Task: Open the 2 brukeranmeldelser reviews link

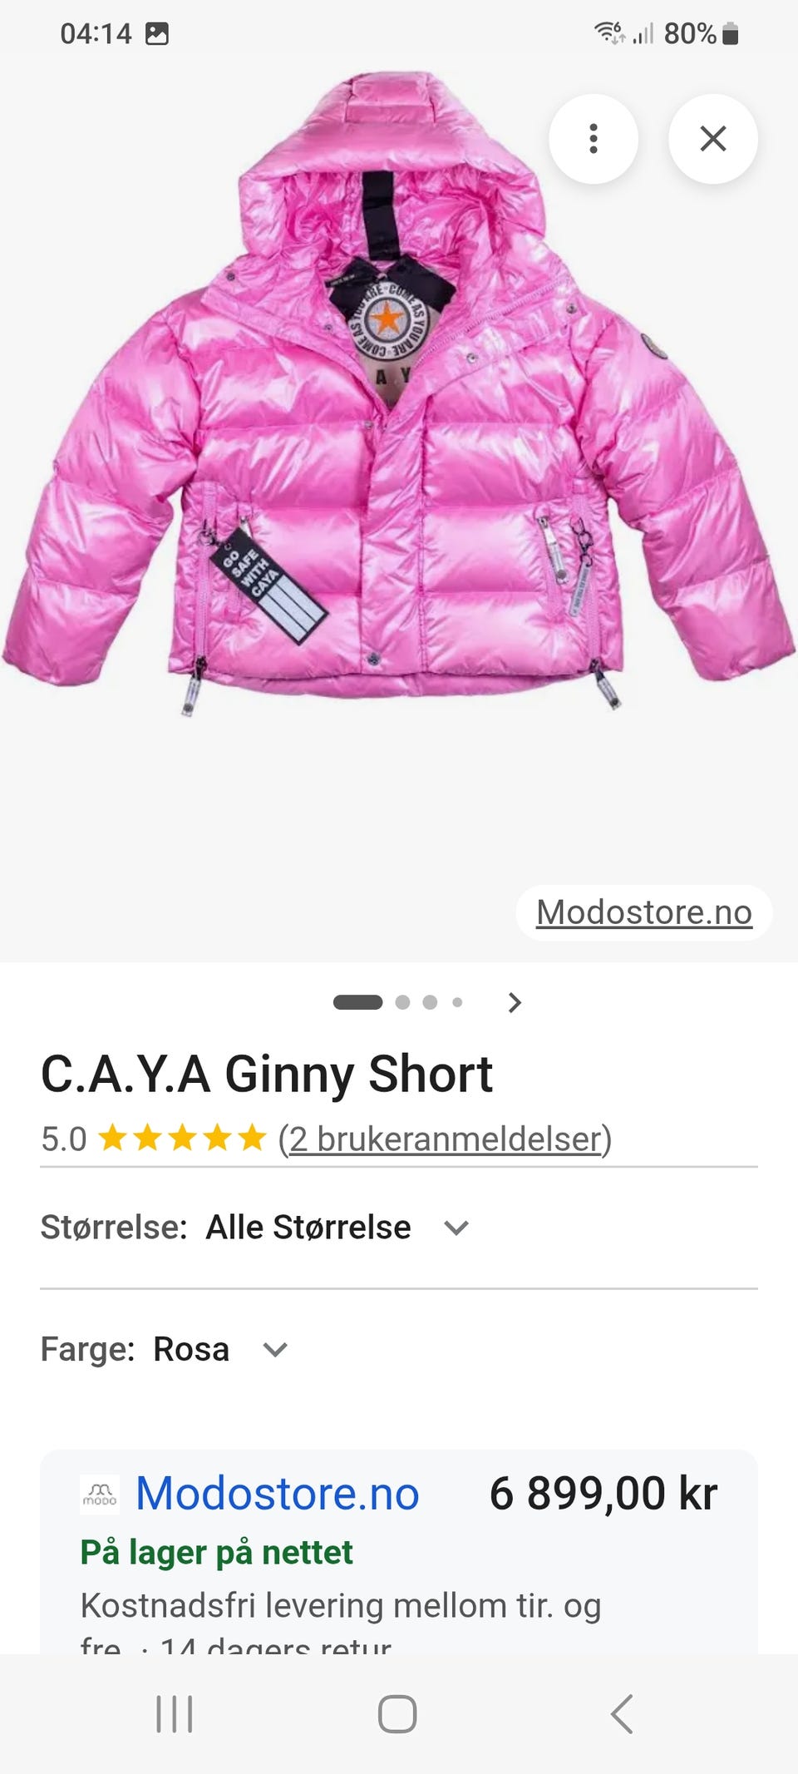Action: tap(445, 1139)
